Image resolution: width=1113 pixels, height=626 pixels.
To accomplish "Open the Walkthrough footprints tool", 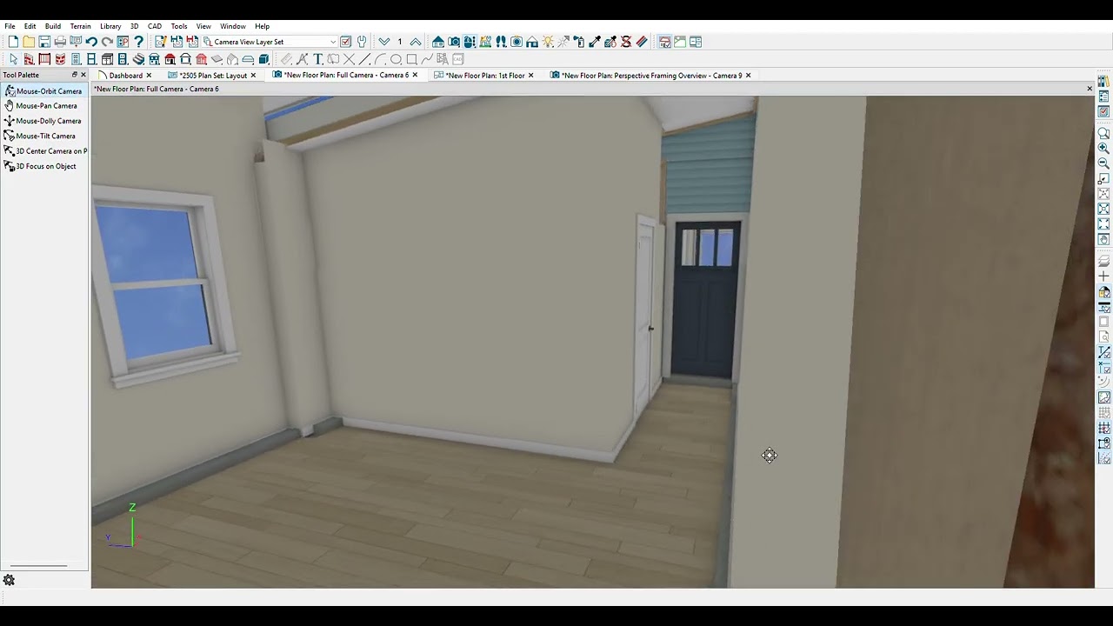I will pos(501,42).
